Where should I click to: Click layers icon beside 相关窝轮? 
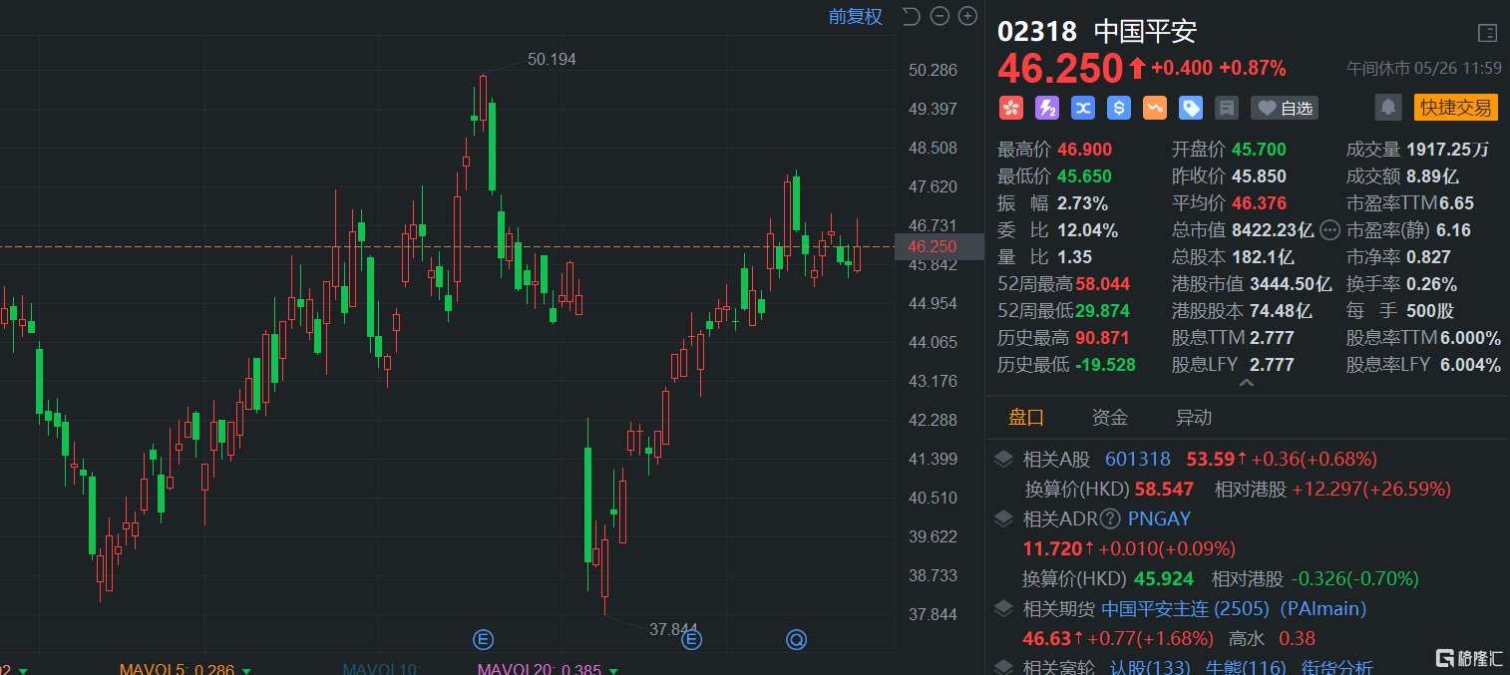click(x=1005, y=667)
